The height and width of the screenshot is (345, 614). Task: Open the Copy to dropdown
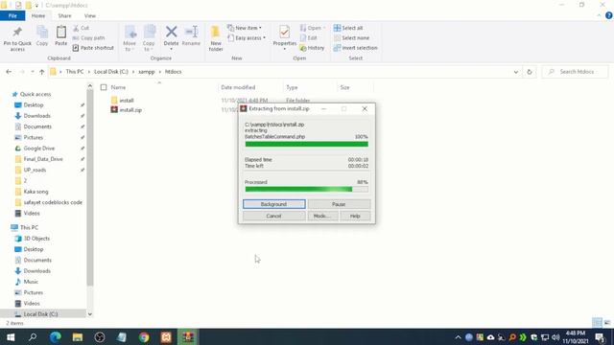pos(149,38)
